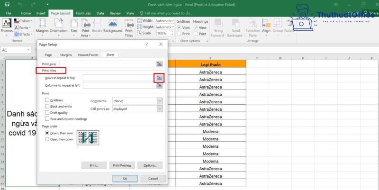Adjust the Scale percentage spinner
The image size is (379, 190).
pyautogui.click(x=172, y=33)
